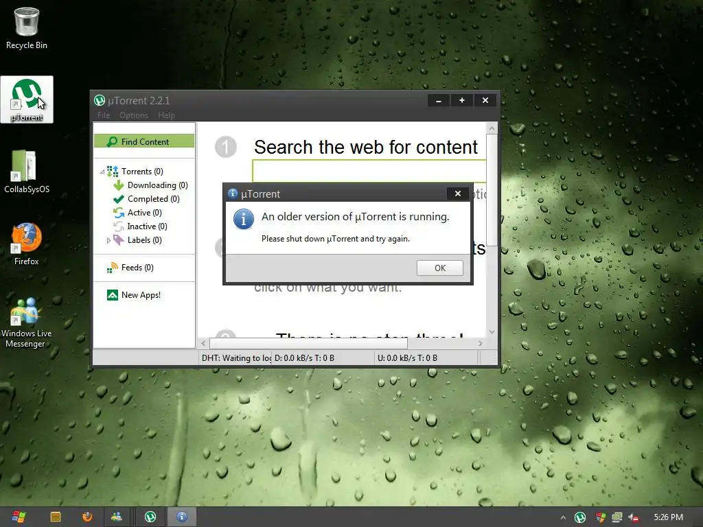Click the network tray icon
Viewport: 703px width, 527px height.
(x=617, y=517)
